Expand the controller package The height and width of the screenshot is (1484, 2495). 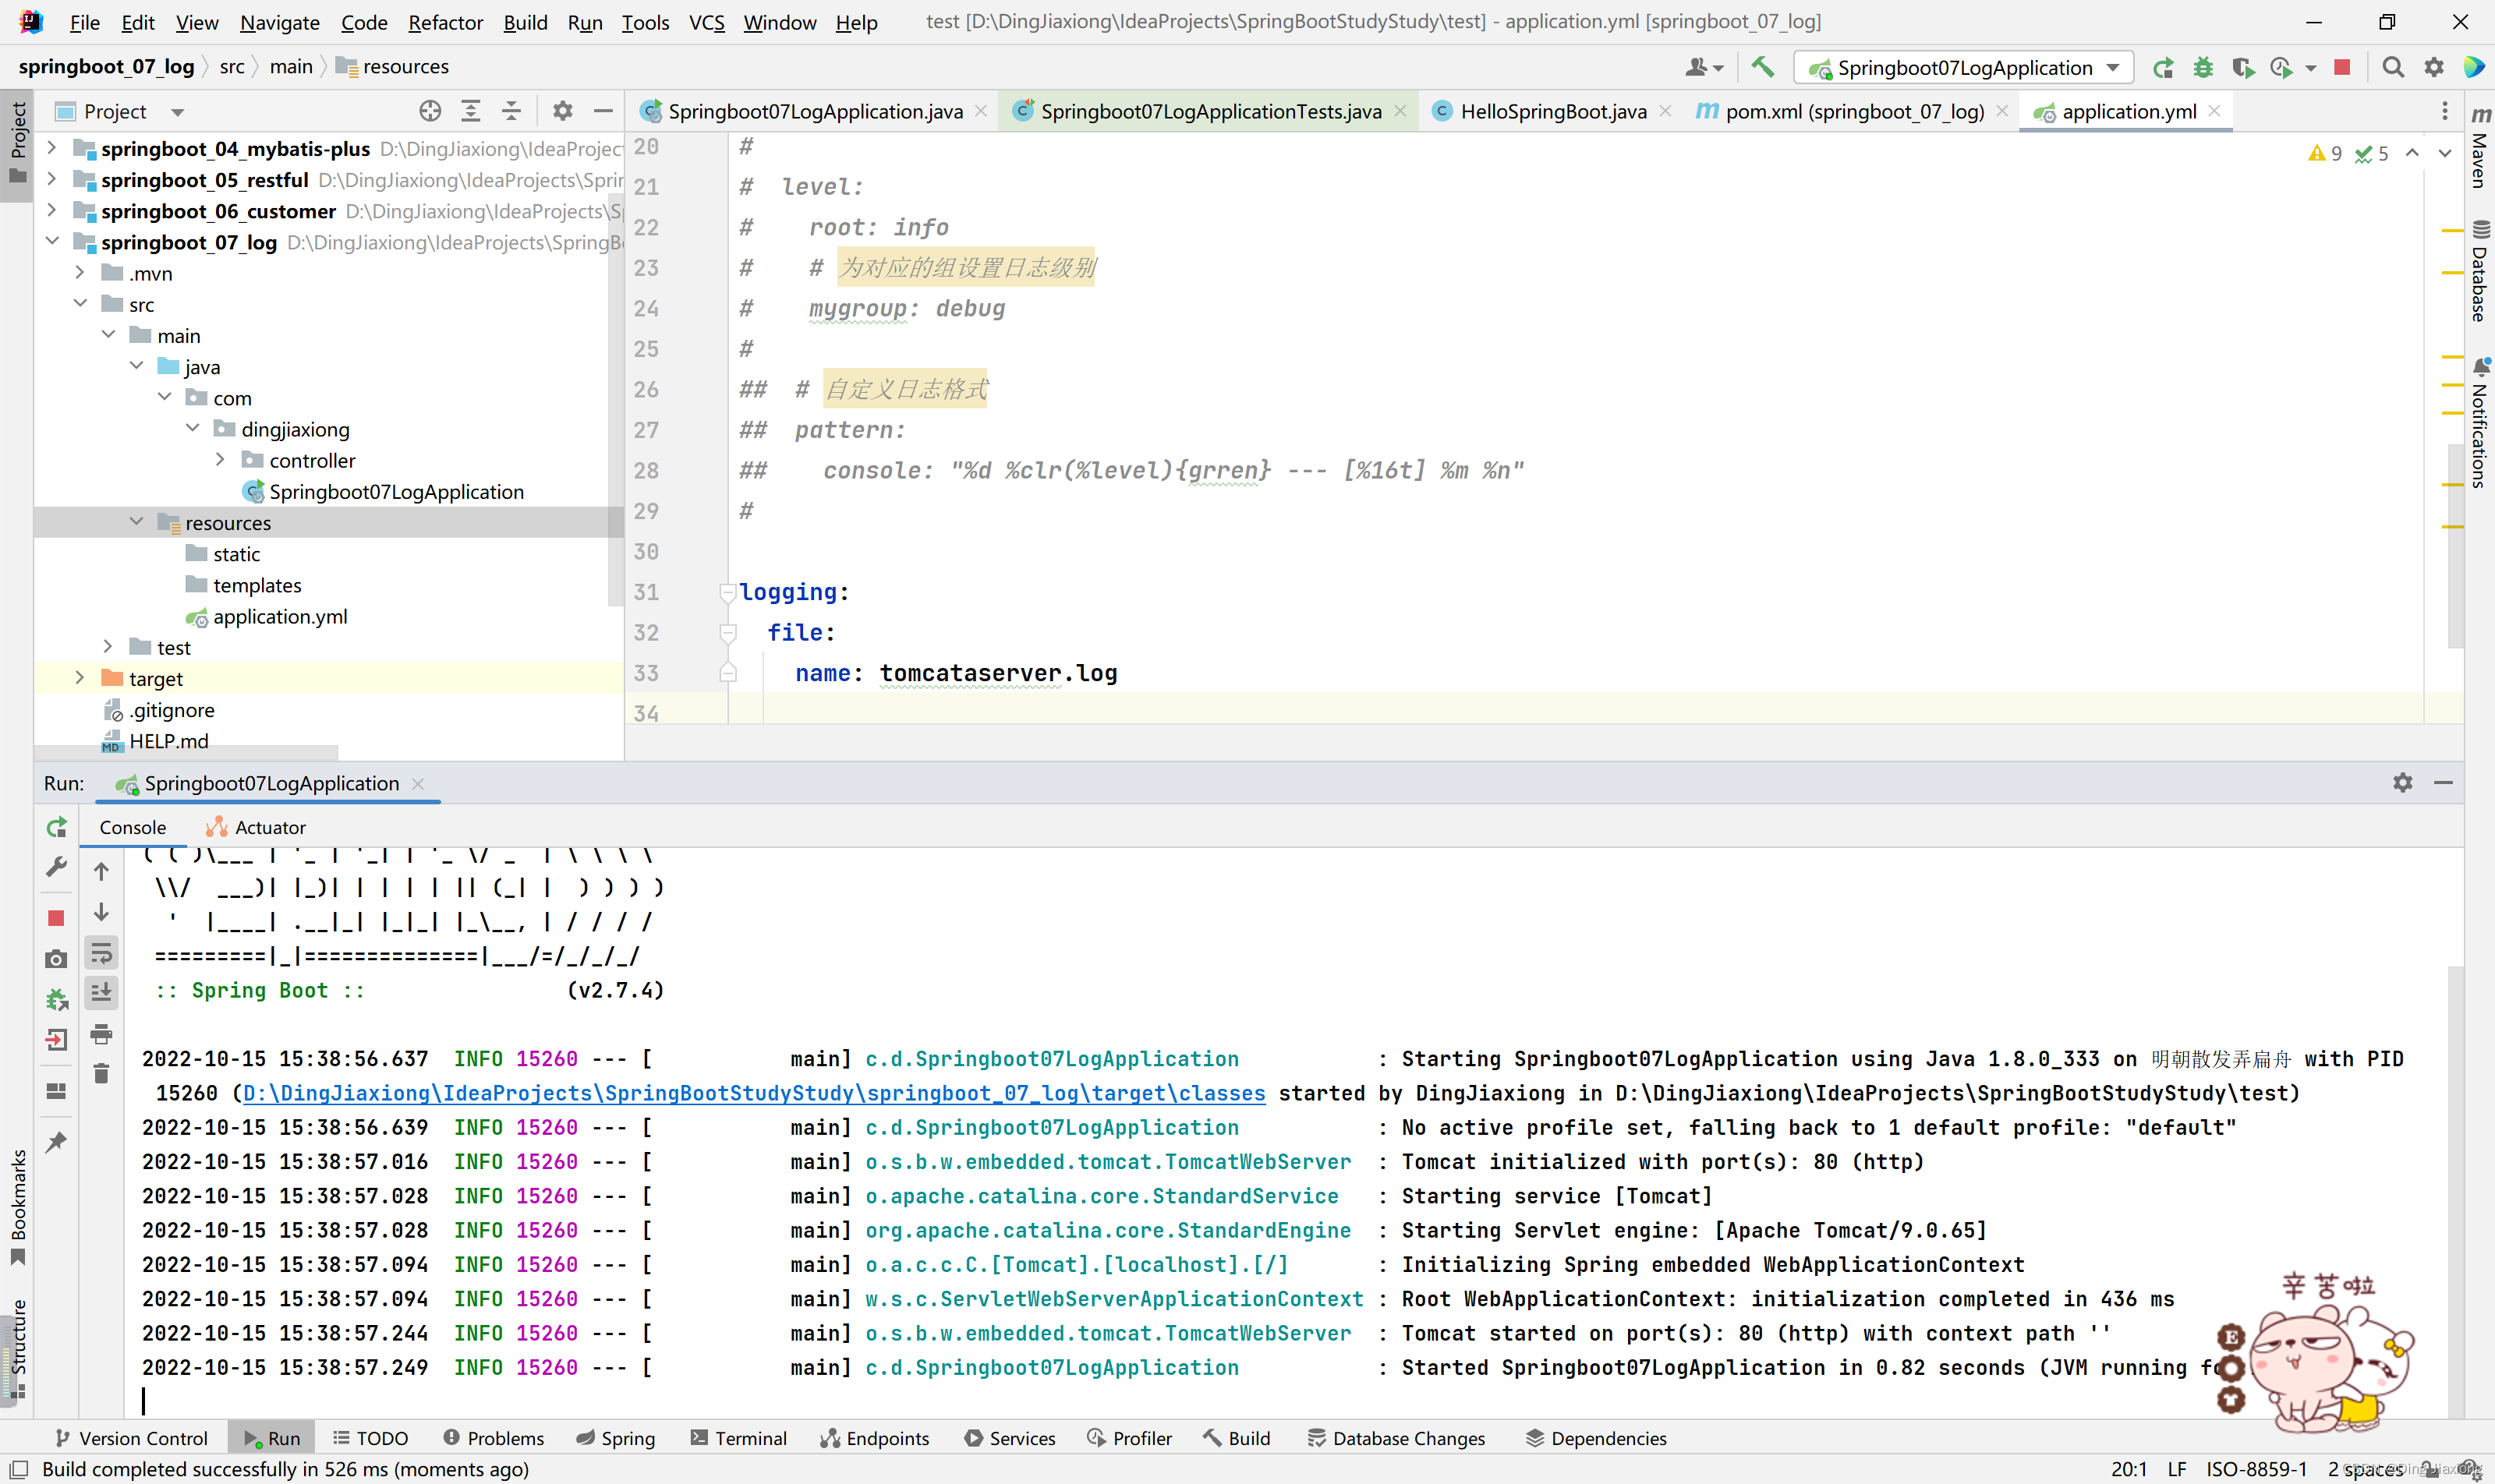tap(220, 459)
